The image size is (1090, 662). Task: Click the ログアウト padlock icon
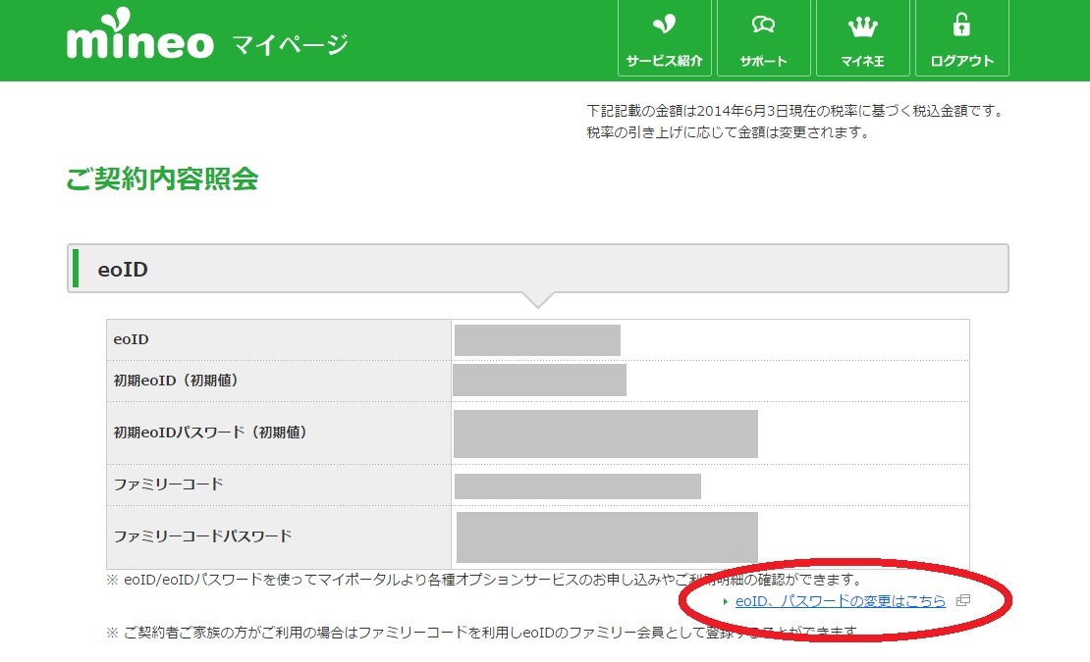[x=960, y=25]
